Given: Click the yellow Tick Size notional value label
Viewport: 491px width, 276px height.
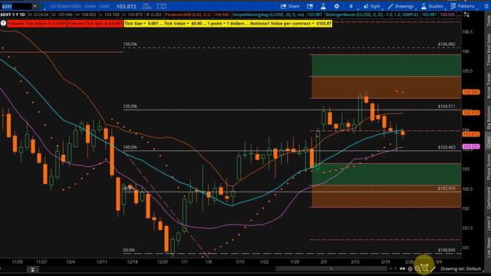Looking at the screenshot, I should click(x=228, y=24).
